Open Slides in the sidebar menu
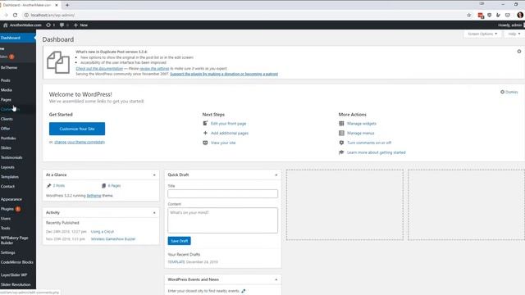This screenshot has width=525, height=295. 18,147
